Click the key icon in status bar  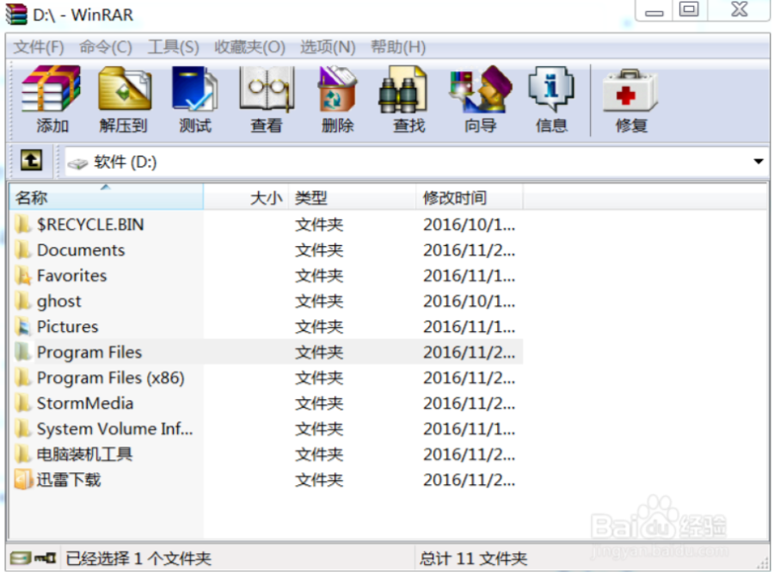point(46,558)
